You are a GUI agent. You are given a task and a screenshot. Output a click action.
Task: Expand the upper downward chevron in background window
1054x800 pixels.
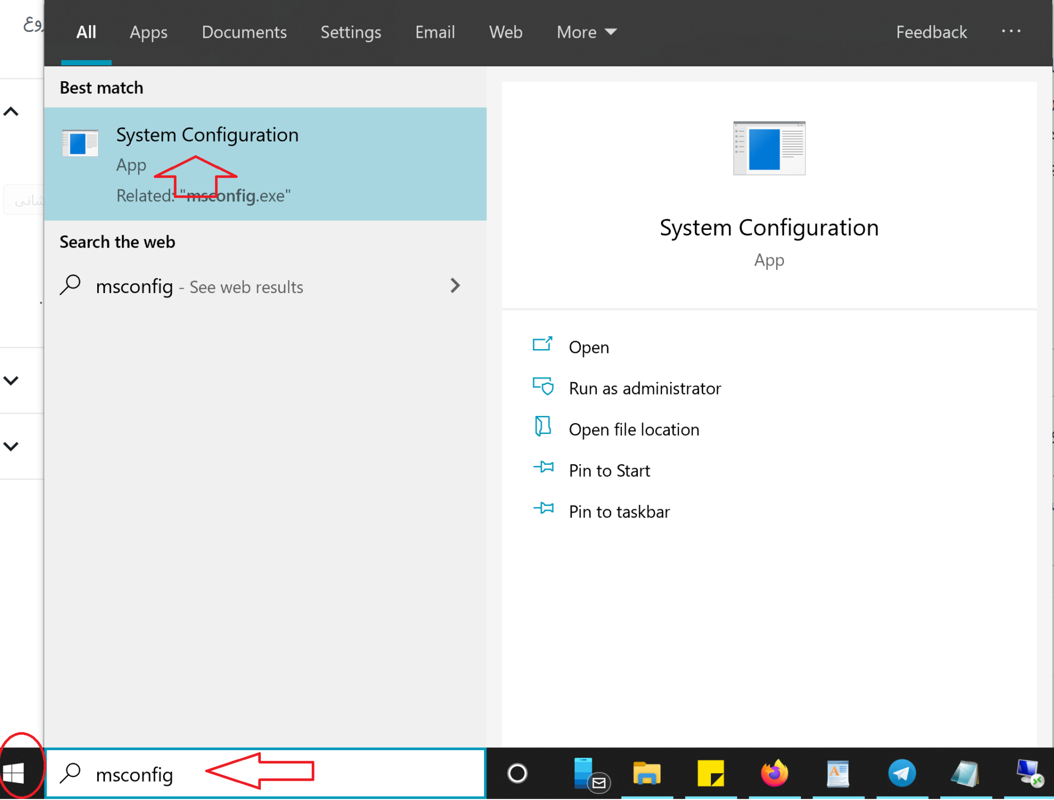(x=11, y=380)
